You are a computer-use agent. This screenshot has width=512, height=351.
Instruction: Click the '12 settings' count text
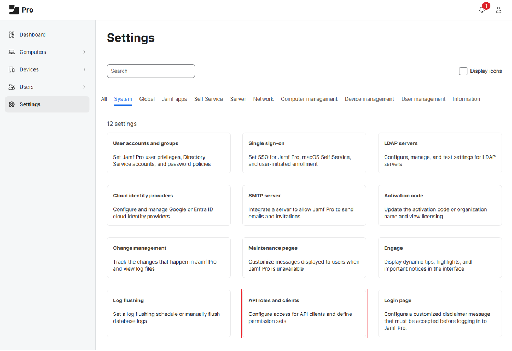tap(122, 124)
